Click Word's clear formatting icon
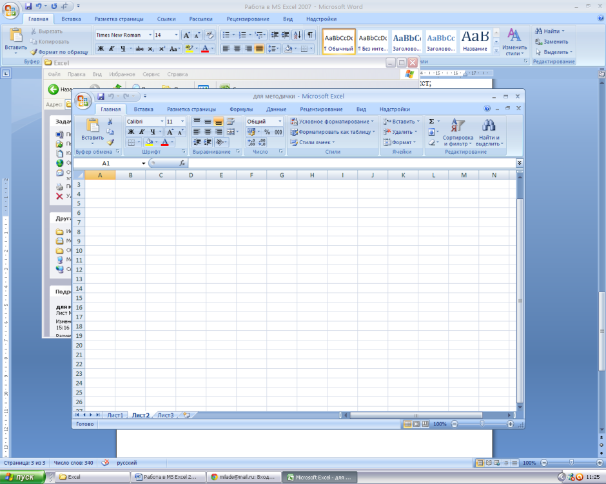Image resolution: width=606 pixels, height=484 pixels. (210, 35)
